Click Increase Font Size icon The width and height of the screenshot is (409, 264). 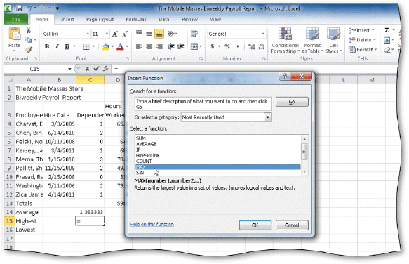pyautogui.click(x=115, y=34)
